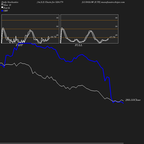
Task: Click the 18.73 value in FAST chart
Action: 53,37
